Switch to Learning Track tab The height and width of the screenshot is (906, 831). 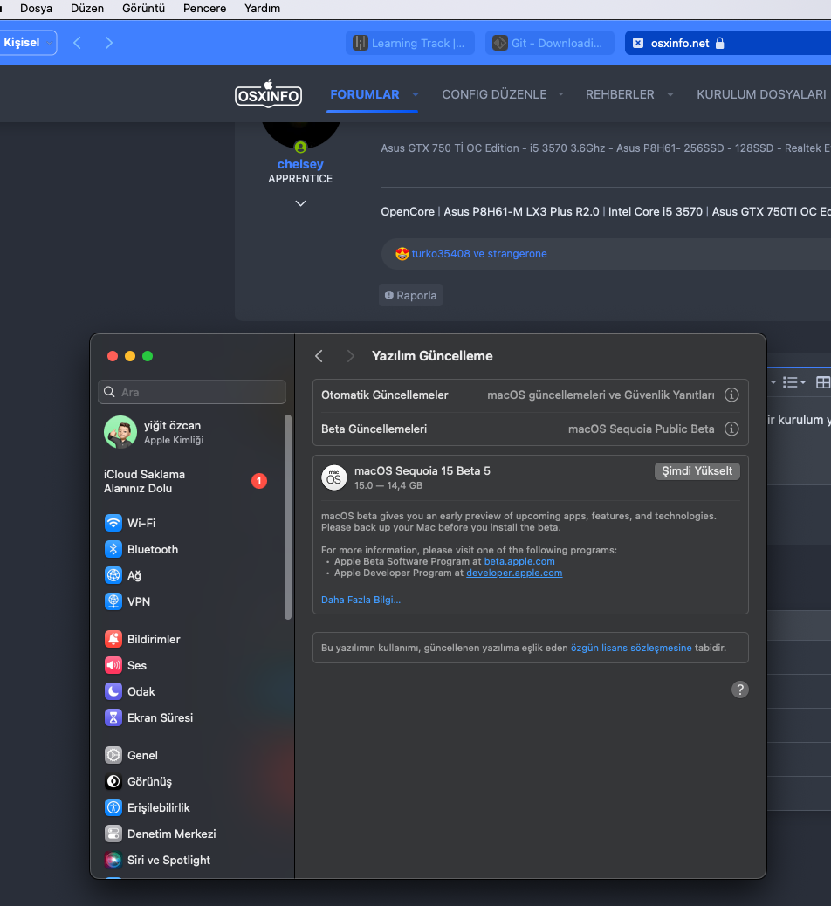pyautogui.click(x=409, y=43)
